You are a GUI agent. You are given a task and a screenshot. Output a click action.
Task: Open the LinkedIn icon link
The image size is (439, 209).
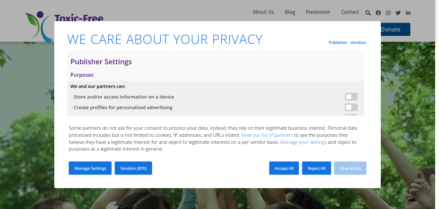pos(408,13)
